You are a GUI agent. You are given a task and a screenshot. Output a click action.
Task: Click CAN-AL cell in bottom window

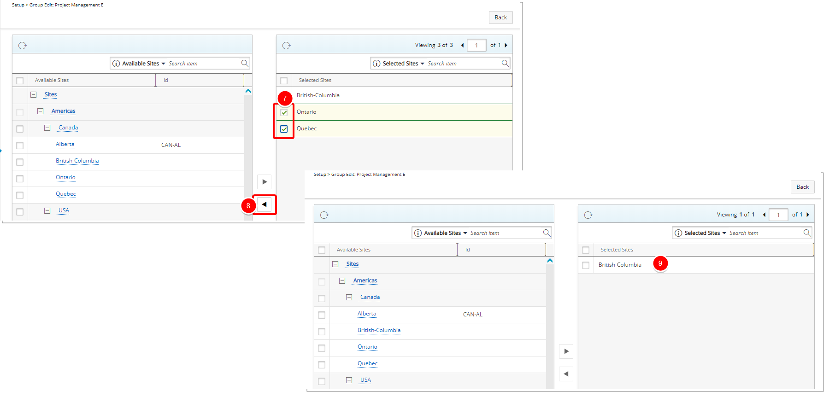click(473, 315)
